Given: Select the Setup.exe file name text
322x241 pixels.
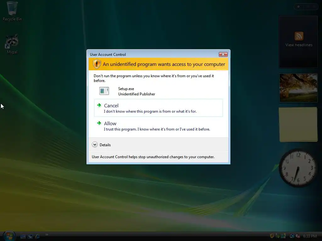Looking at the screenshot, I should [x=126, y=89].
